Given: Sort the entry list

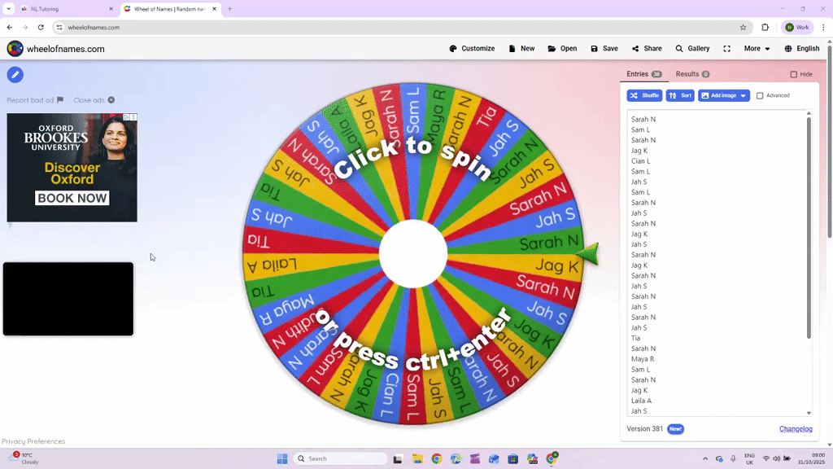Looking at the screenshot, I should (680, 95).
